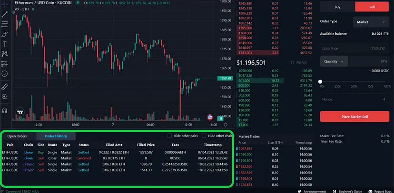Viewport: 394px width, 193px height.
Task: Open the Report Bugs link
Action: (x=383, y=192)
